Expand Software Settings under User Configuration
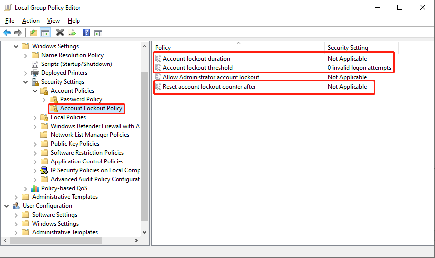The image size is (435, 258). [x=16, y=215]
